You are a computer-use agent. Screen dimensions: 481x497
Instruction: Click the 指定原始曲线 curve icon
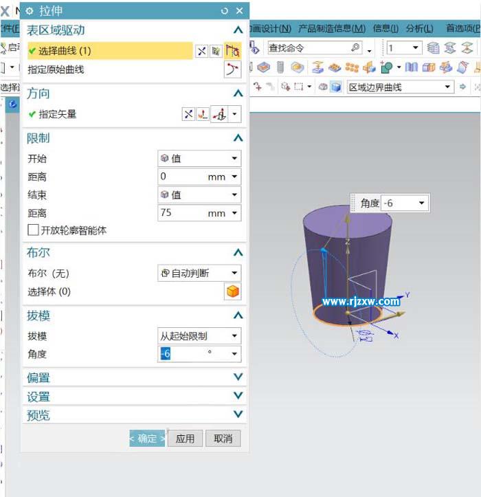point(233,69)
